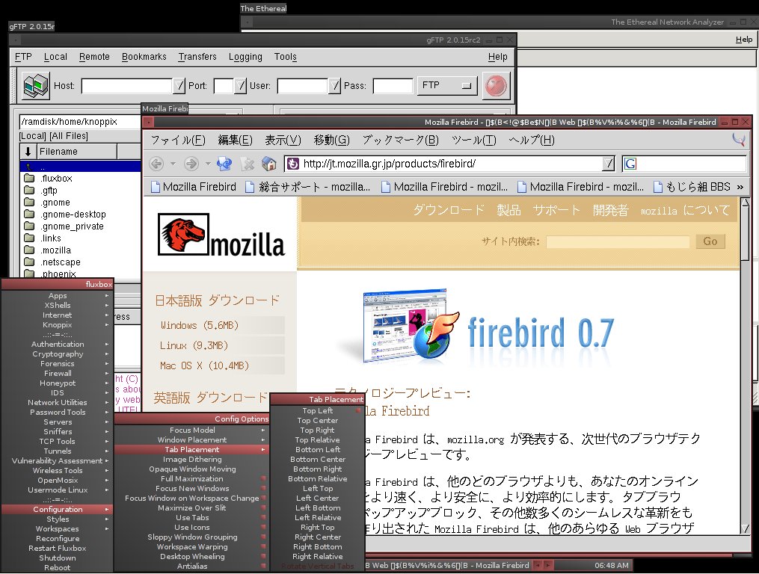This screenshot has width=759, height=574.
Task: Show more bookmarks via the » chevron
Action: click(x=740, y=187)
